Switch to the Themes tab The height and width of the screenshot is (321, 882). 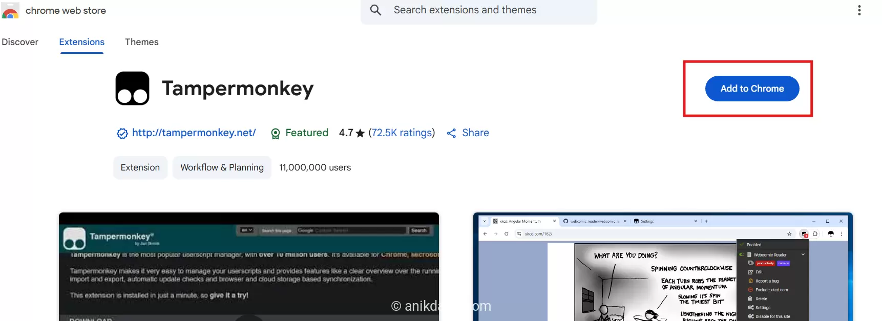click(x=142, y=42)
